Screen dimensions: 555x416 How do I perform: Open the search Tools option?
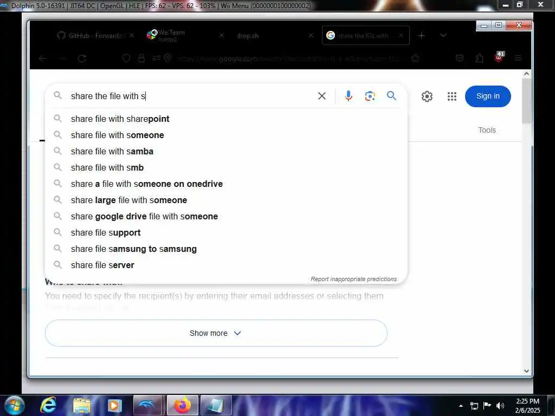click(x=487, y=130)
